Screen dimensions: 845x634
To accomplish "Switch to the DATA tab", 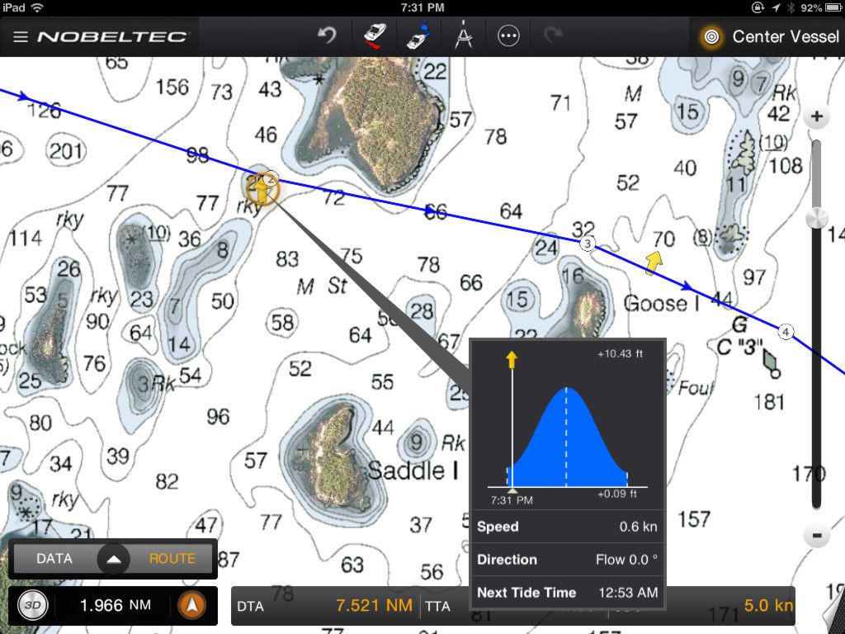I will [x=54, y=559].
